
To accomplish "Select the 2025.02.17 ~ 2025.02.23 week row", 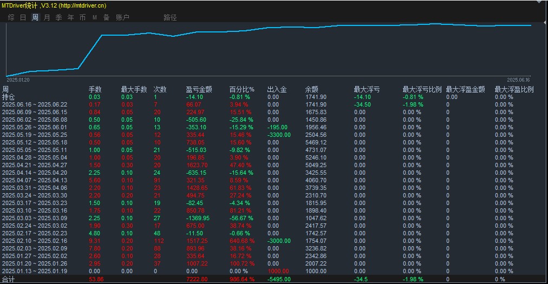I will [274, 233].
